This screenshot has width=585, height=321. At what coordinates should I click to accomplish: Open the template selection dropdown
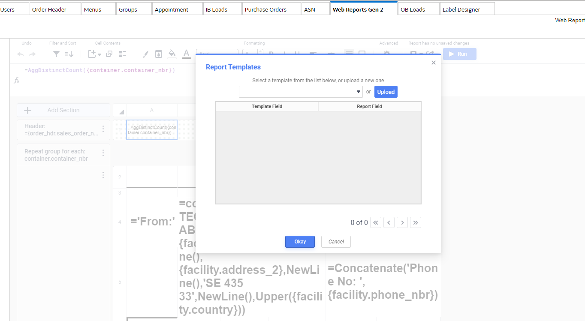[x=301, y=92]
